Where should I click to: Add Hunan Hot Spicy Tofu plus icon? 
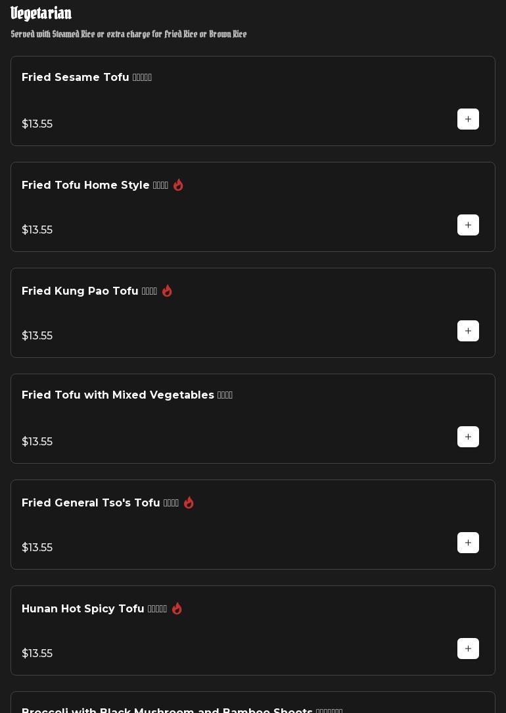[x=468, y=649]
